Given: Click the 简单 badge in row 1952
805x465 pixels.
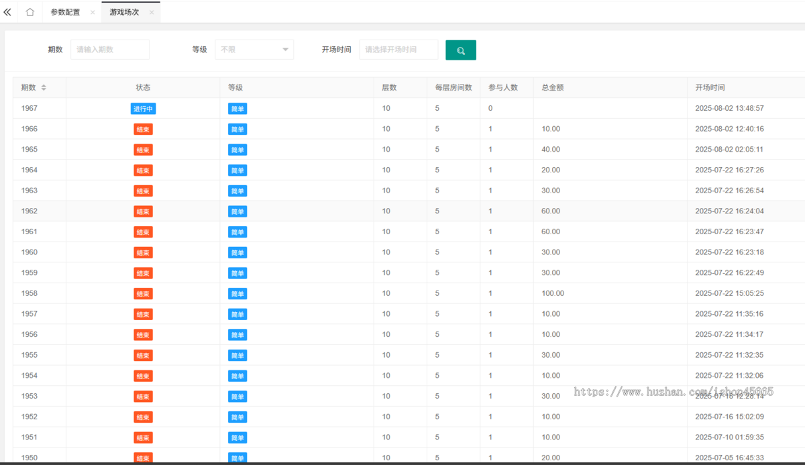Looking at the screenshot, I should [237, 417].
